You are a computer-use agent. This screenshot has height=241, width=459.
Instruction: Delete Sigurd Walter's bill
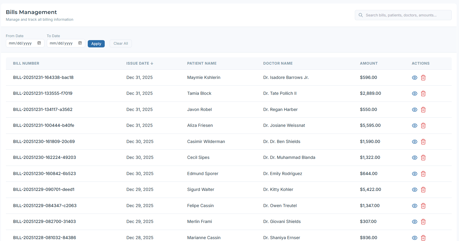coord(423,190)
